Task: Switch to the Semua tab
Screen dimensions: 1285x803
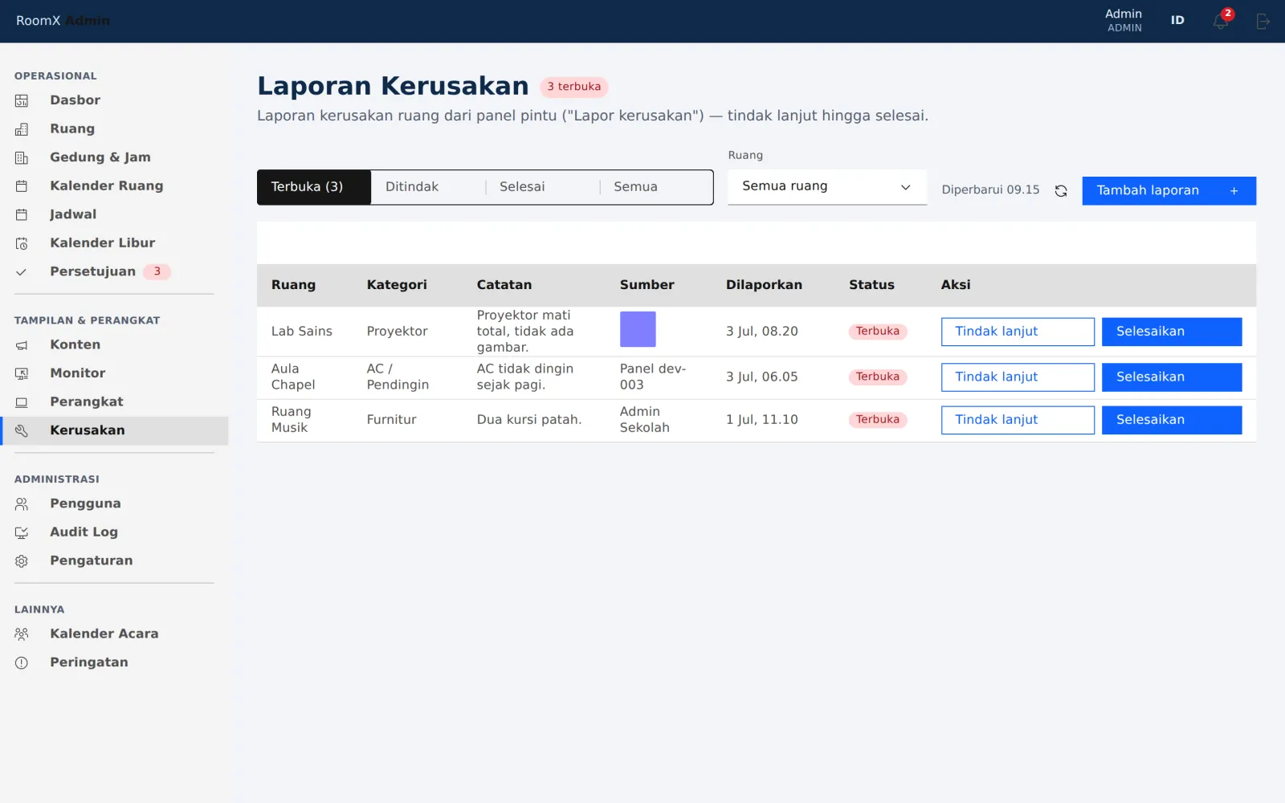Action: point(656,187)
